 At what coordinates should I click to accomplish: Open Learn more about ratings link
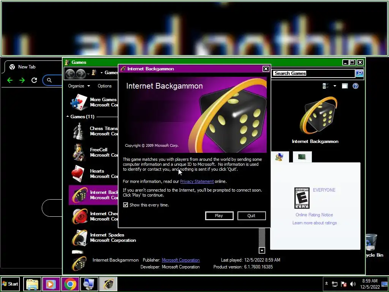click(315, 223)
